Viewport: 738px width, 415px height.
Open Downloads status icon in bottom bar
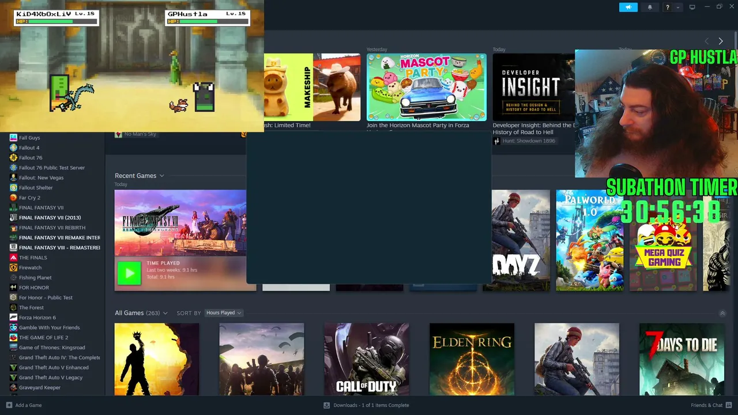pos(326,405)
